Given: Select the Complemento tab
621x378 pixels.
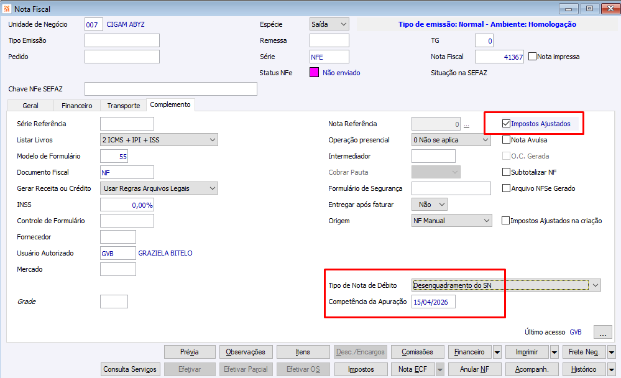Looking at the screenshot, I should tap(170, 104).
